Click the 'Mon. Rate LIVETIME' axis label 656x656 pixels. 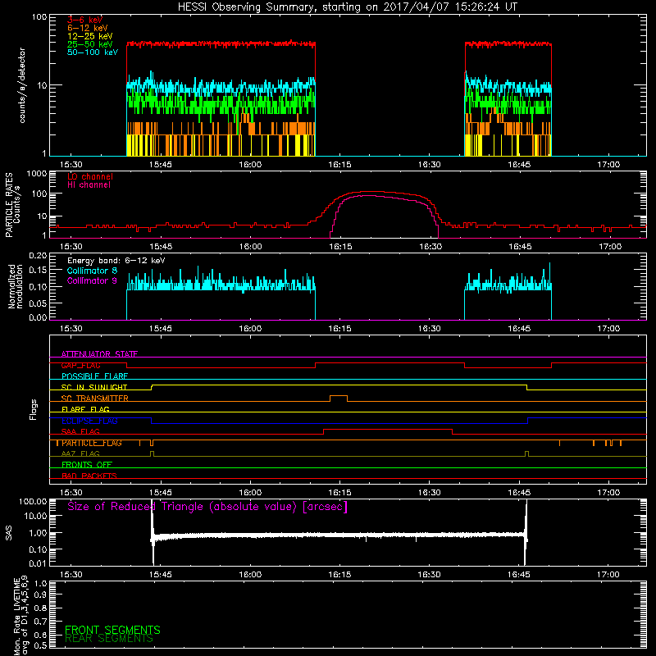pos(20,615)
